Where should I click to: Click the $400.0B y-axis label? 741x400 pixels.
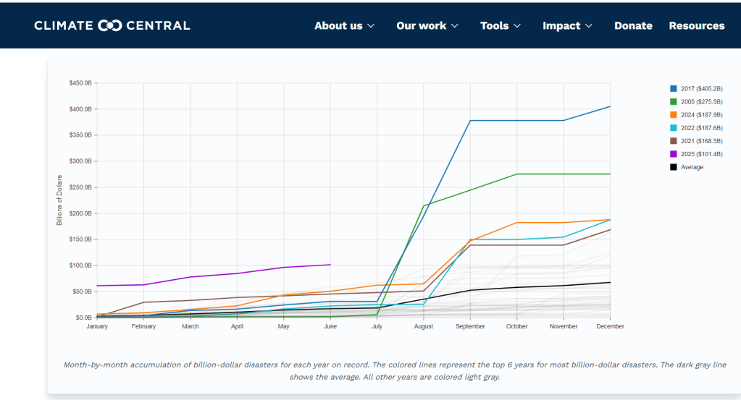80,109
